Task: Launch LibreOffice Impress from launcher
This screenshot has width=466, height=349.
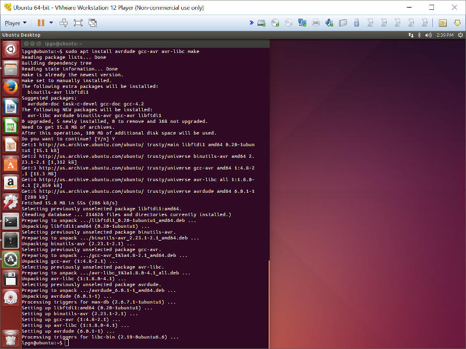Action: coord(10,144)
